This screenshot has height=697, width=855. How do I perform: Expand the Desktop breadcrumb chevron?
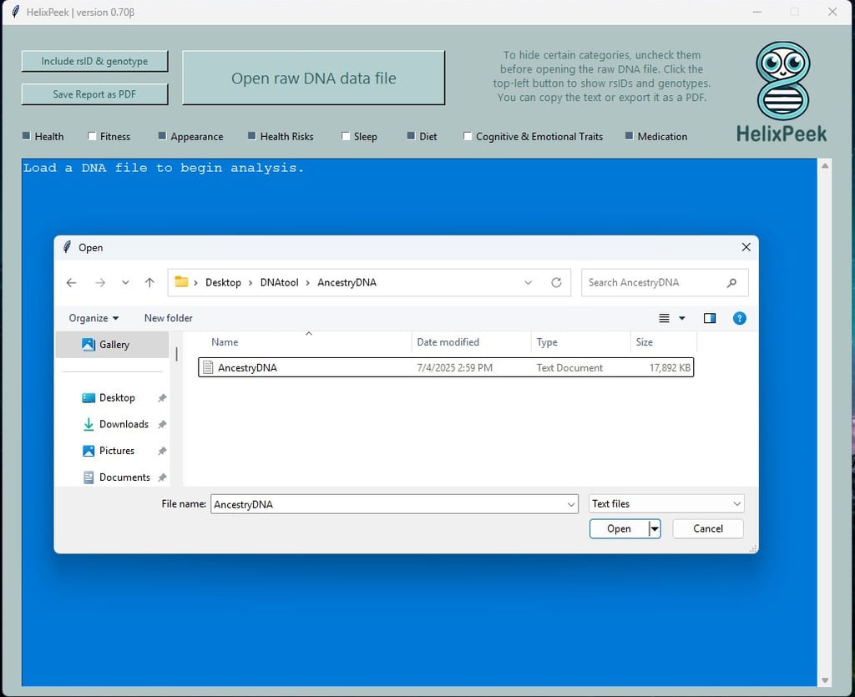pyautogui.click(x=250, y=282)
